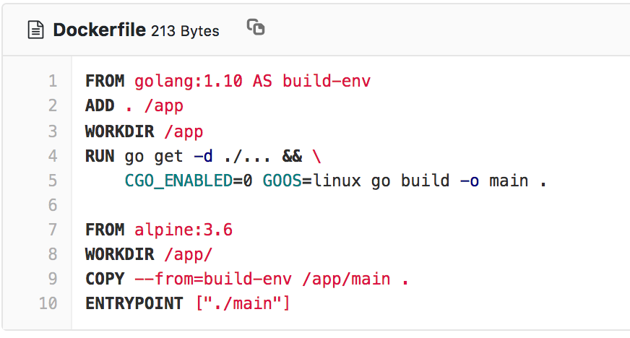Click the 213 Bytes file size
The width and height of the screenshot is (630, 338).
point(185,31)
